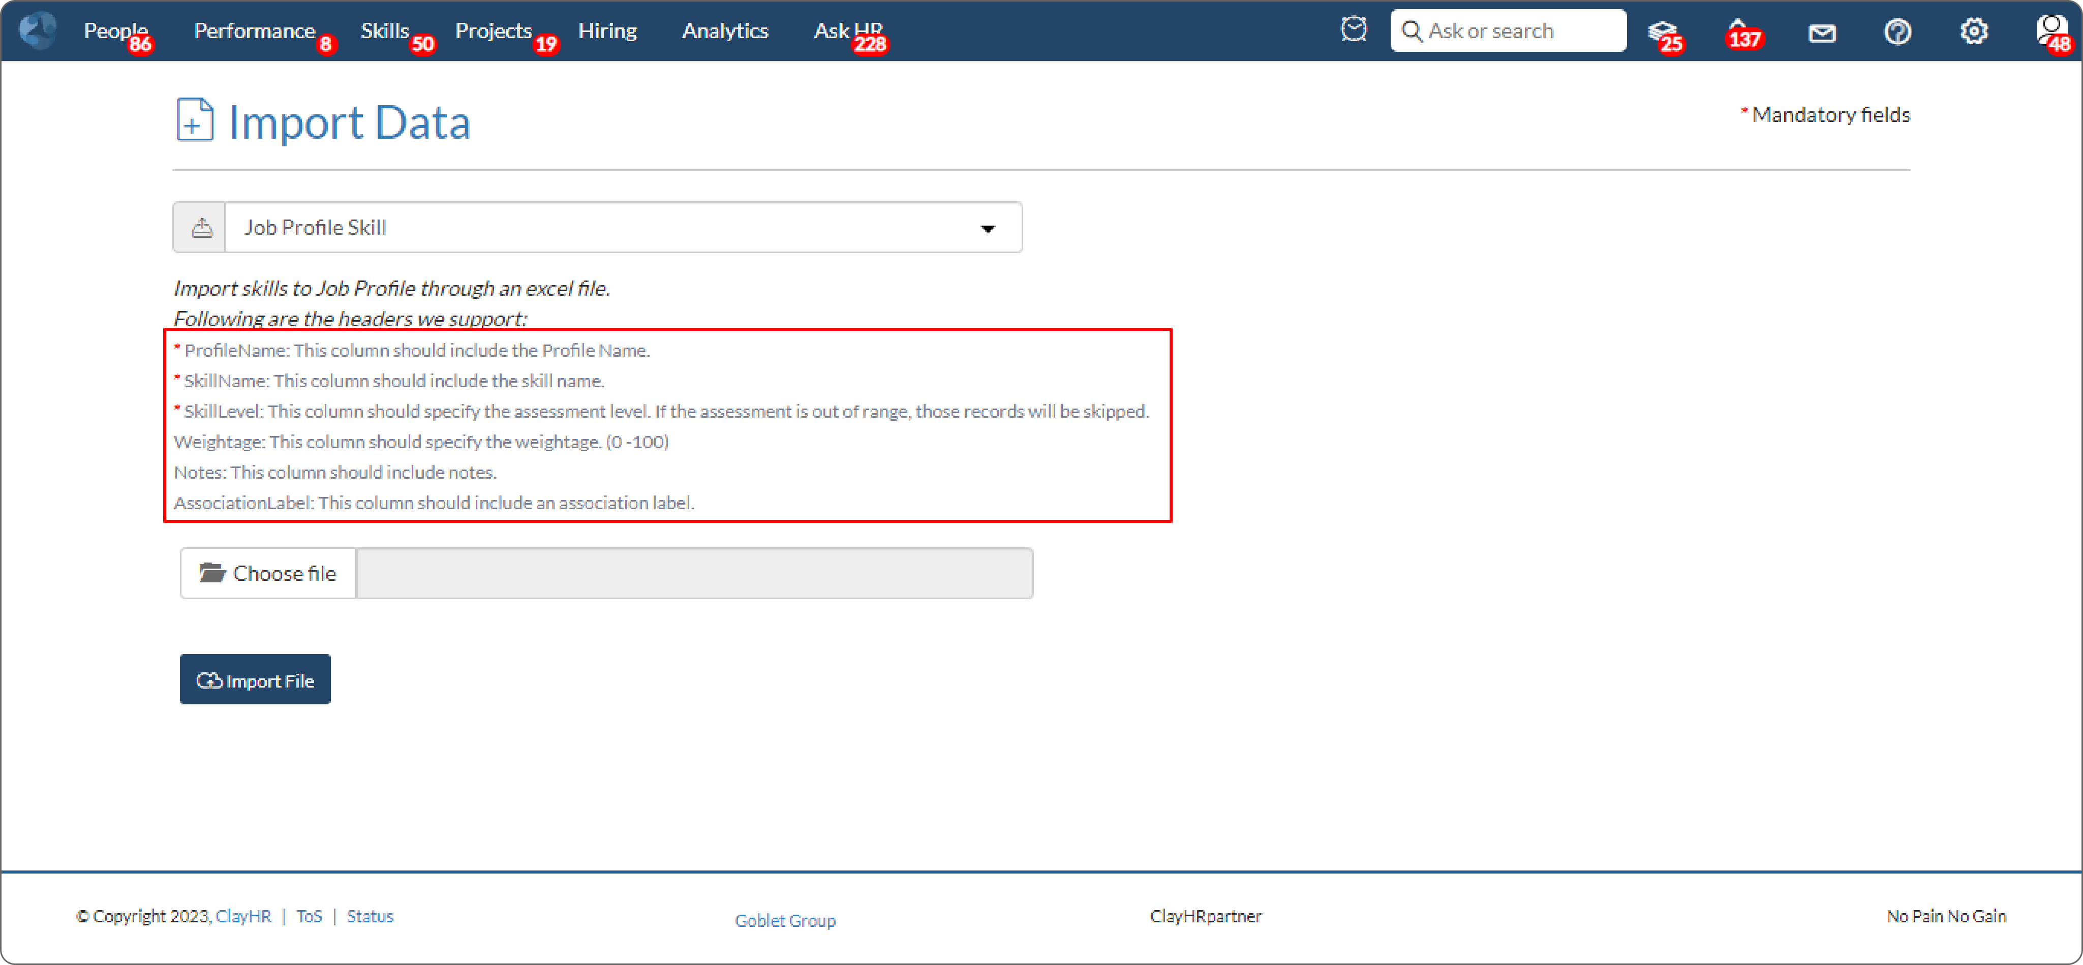Screen dimensions: 2083x965
Task: Open the Status footer link
Action: click(370, 916)
